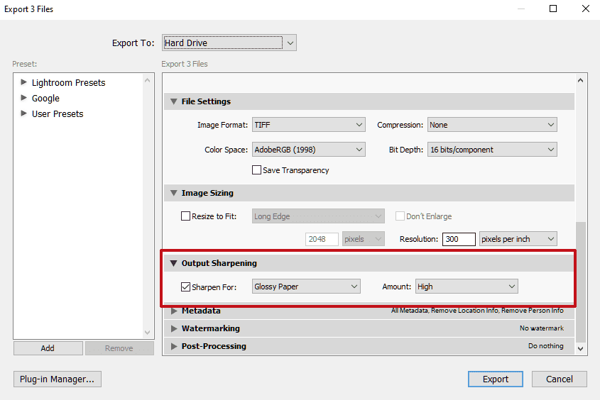Image resolution: width=600 pixels, height=400 pixels.
Task: Expand the Metadata section
Action: point(174,311)
